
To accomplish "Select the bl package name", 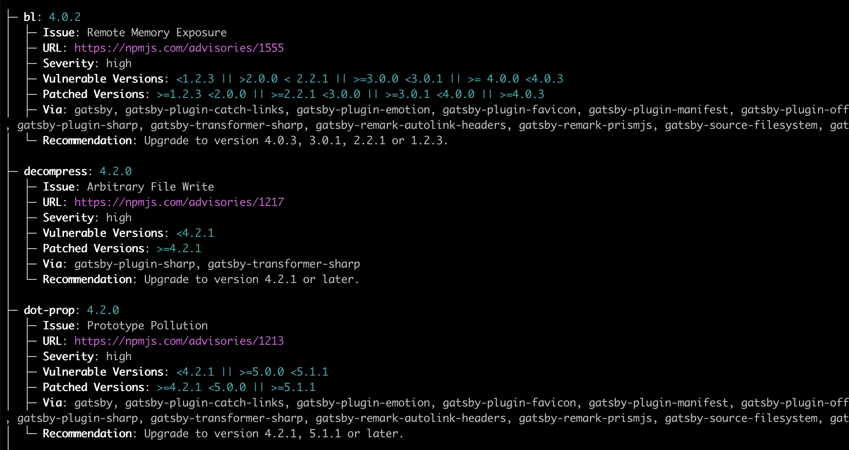I will [x=29, y=17].
